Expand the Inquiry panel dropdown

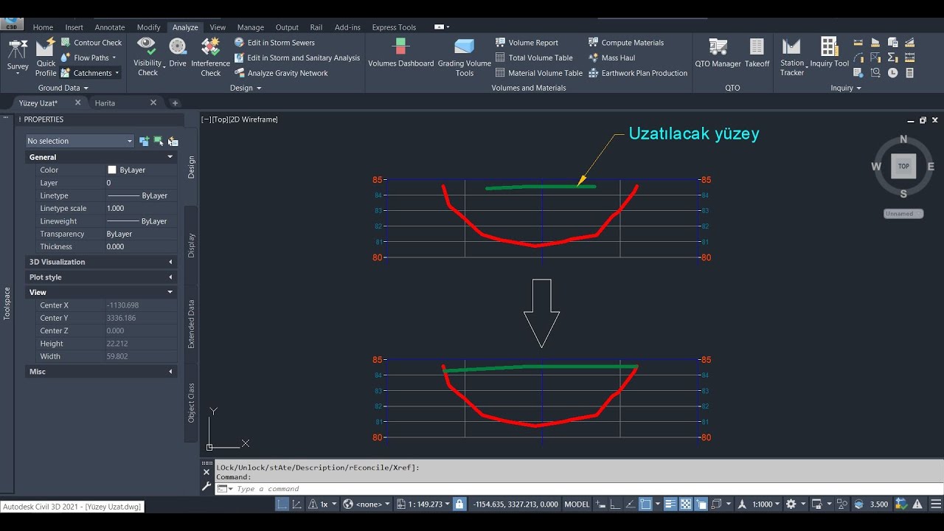coord(846,88)
